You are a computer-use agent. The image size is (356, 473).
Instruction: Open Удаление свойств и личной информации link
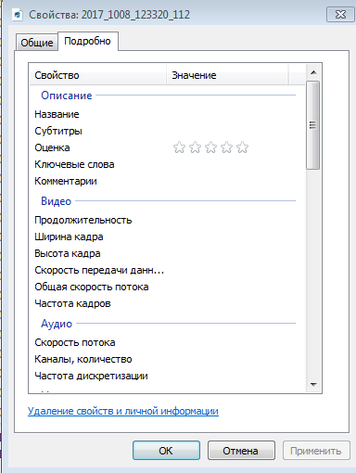[x=123, y=411]
